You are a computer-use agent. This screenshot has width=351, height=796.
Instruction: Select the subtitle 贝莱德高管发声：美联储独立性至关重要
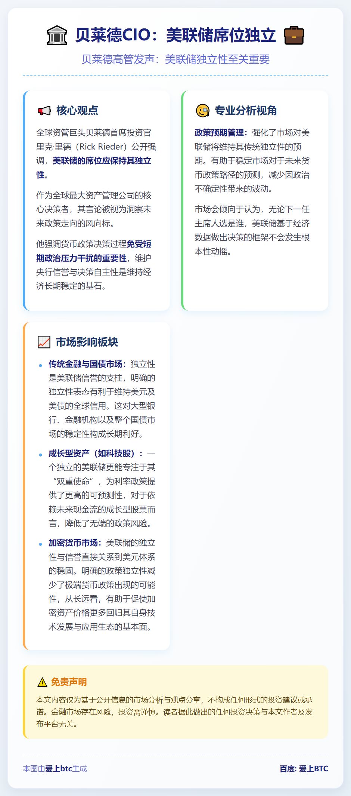pos(175,59)
